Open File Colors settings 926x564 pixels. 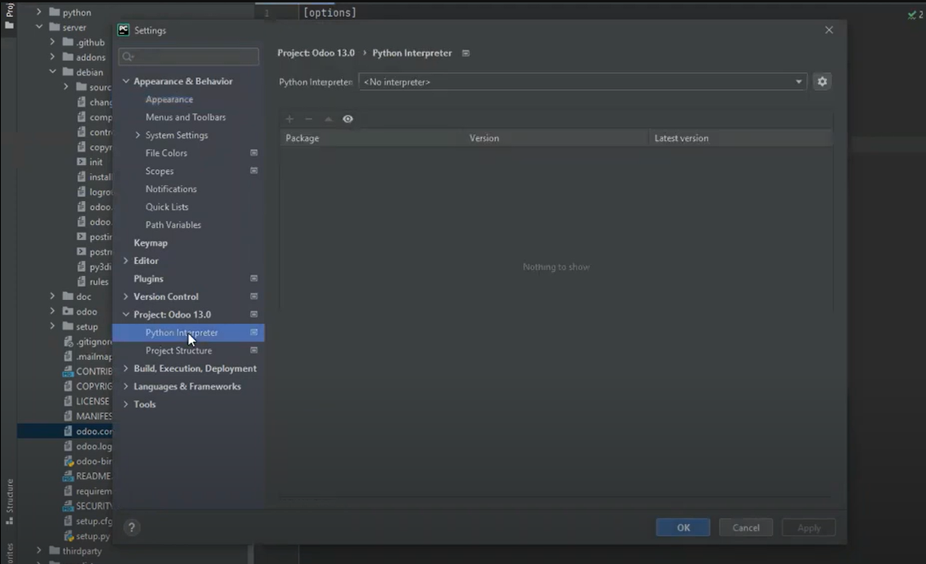pyautogui.click(x=166, y=153)
